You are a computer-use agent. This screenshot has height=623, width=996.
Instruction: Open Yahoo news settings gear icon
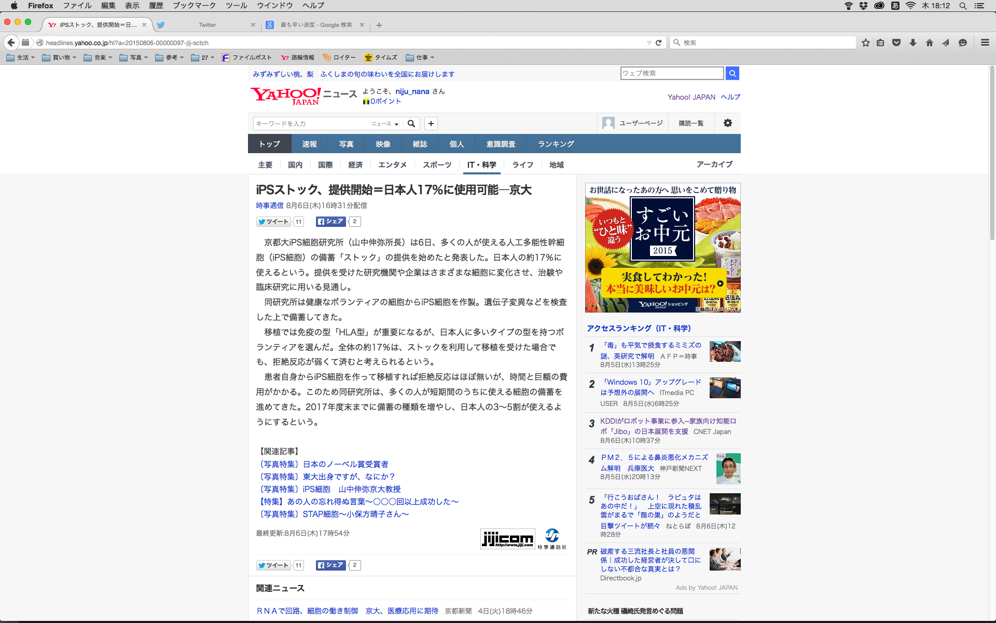tap(727, 123)
